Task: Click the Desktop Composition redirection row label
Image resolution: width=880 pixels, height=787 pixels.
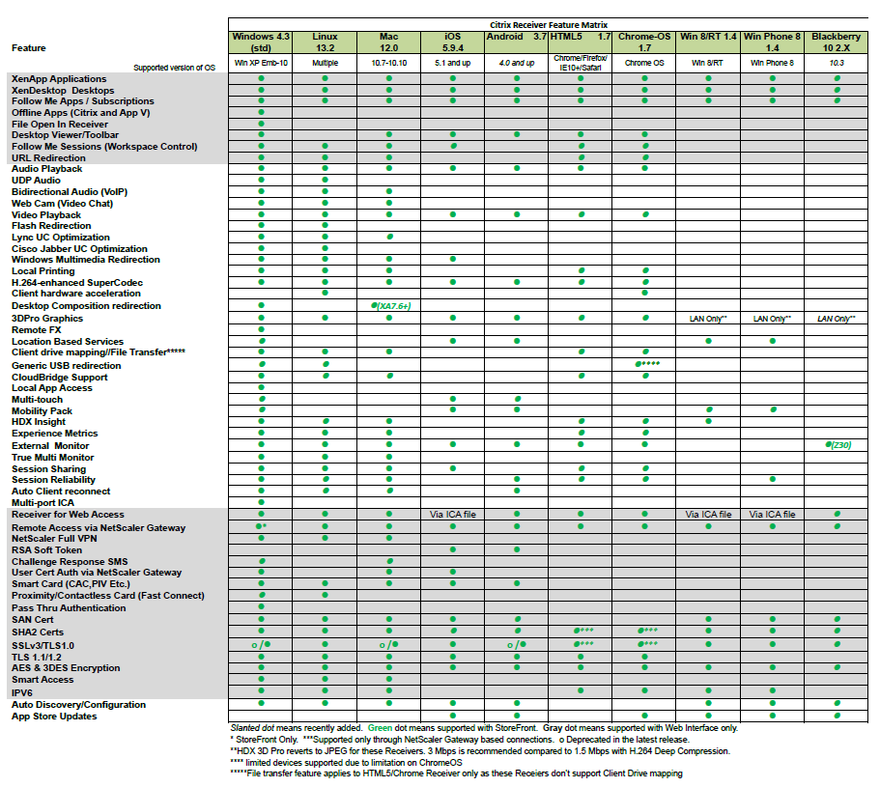Action: click(x=86, y=306)
